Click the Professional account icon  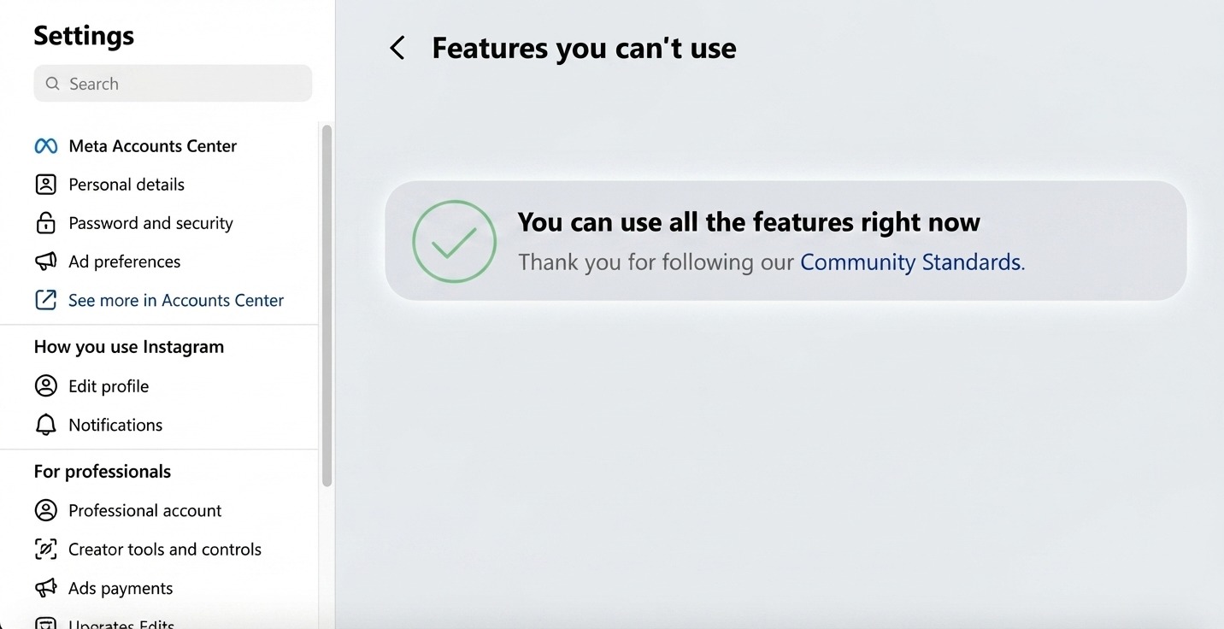pyautogui.click(x=45, y=510)
